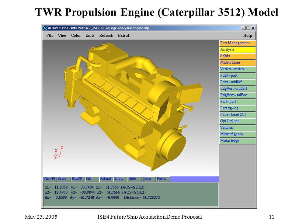Close the ADAPT window
292x219 pixels.
point(253,28)
